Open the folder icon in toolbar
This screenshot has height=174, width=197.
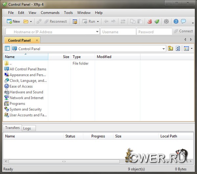(x=26, y=21)
